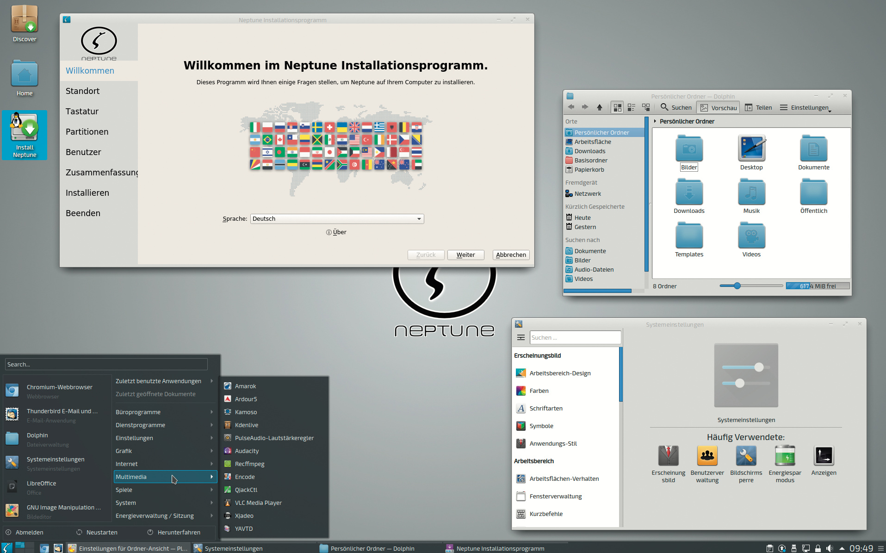This screenshot has height=553, width=886.
Task: Click the Benutzerverwaltung icon
Action: coord(707,464)
